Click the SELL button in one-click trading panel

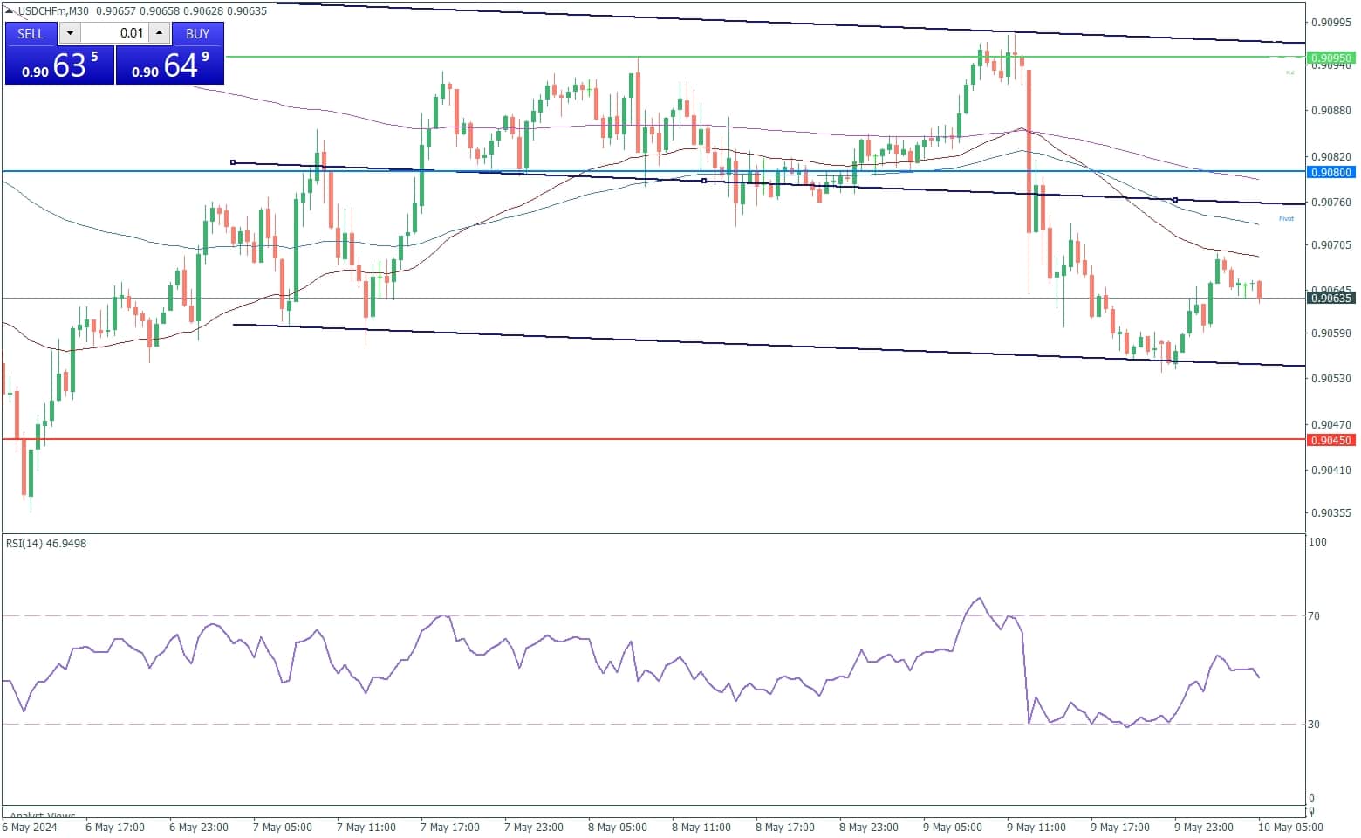(x=31, y=33)
